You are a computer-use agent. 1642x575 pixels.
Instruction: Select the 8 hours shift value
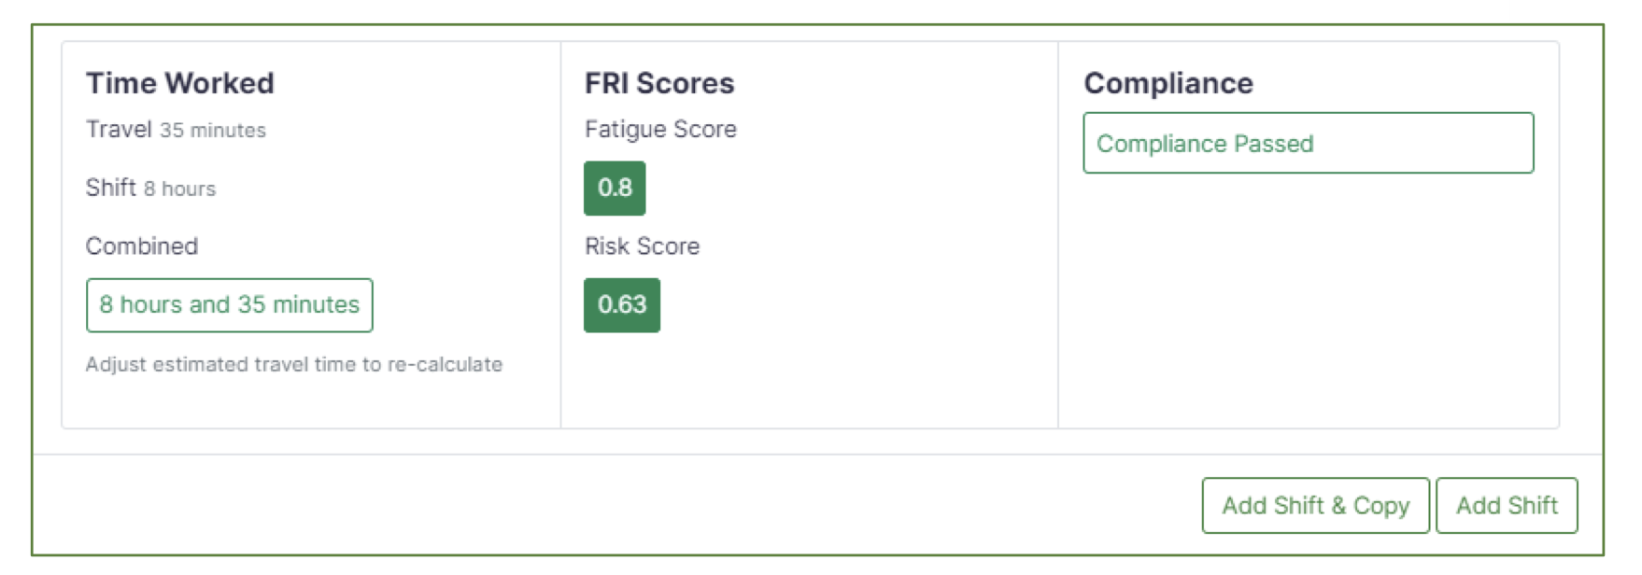pos(179,189)
